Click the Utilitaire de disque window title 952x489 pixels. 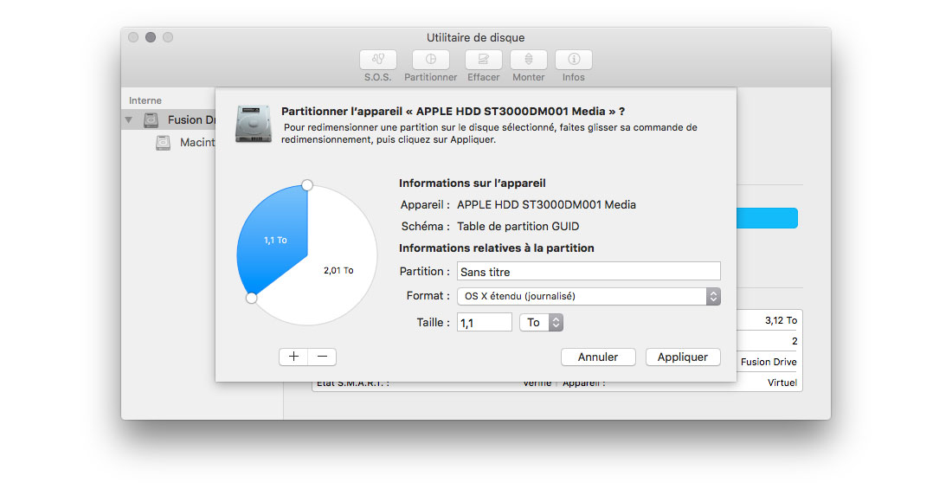475,38
